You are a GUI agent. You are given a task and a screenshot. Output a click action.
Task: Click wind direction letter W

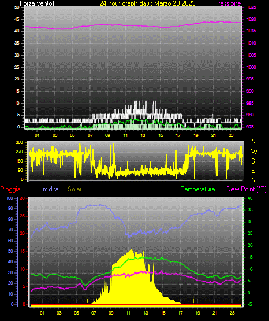click(x=254, y=152)
